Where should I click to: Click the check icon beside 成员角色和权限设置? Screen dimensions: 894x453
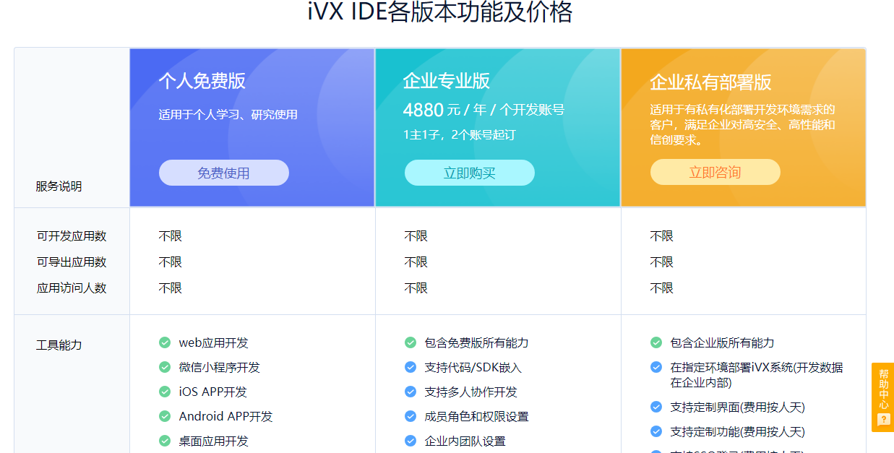[x=411, y=416]
